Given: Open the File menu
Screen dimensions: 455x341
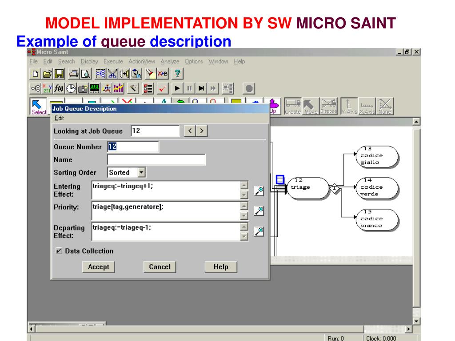Looking at the screenshot, I should pos(33,61).
